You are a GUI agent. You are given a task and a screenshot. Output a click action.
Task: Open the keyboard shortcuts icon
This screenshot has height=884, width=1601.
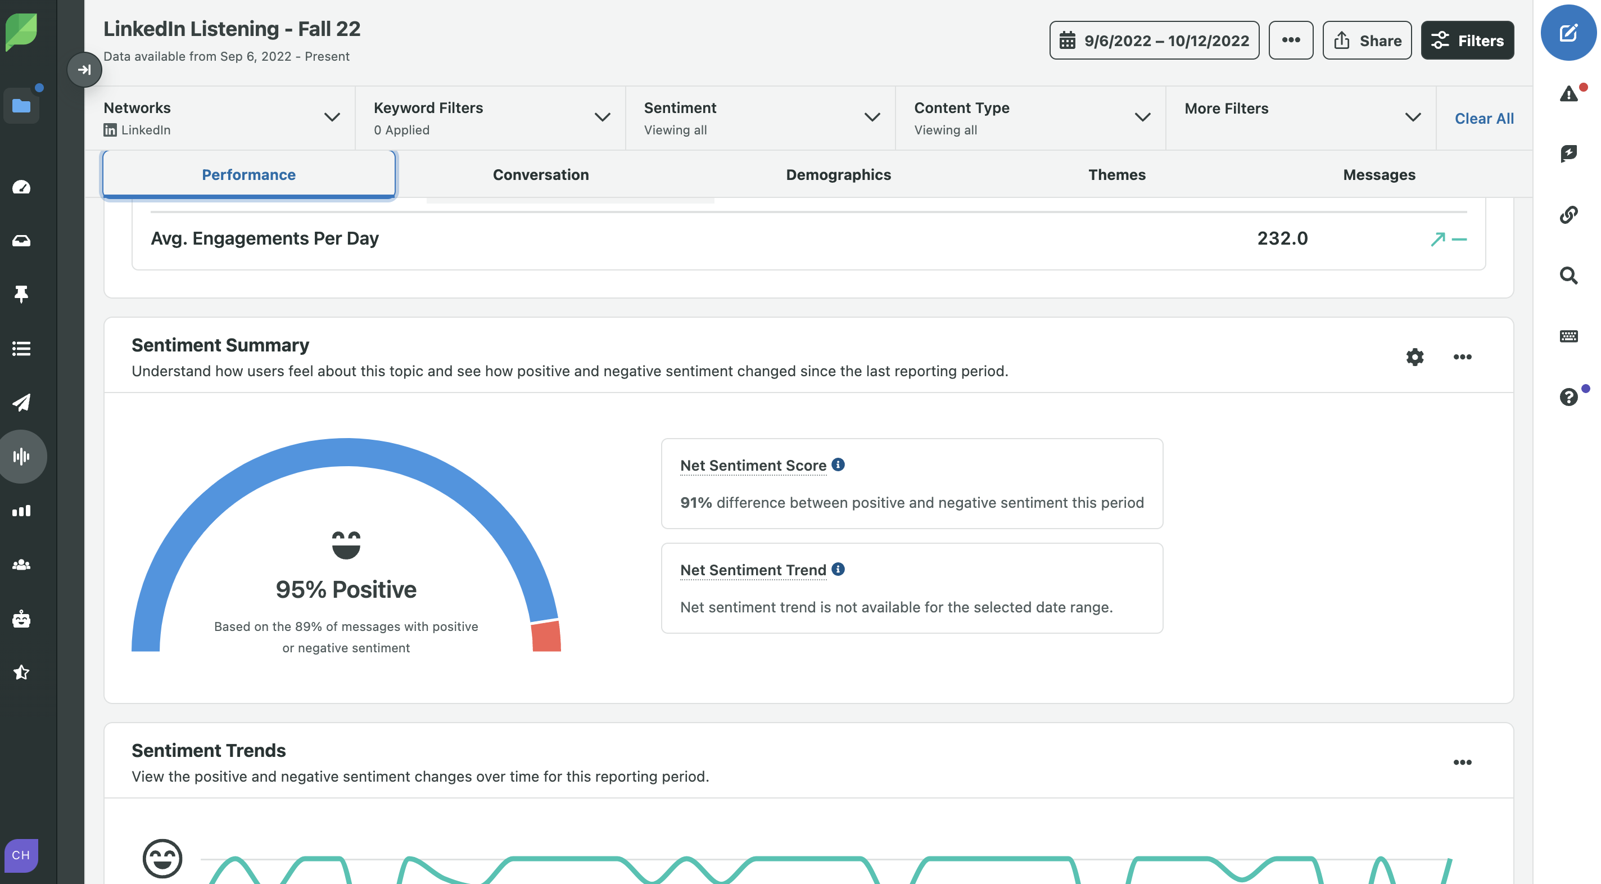click(x=1569, y=336)
